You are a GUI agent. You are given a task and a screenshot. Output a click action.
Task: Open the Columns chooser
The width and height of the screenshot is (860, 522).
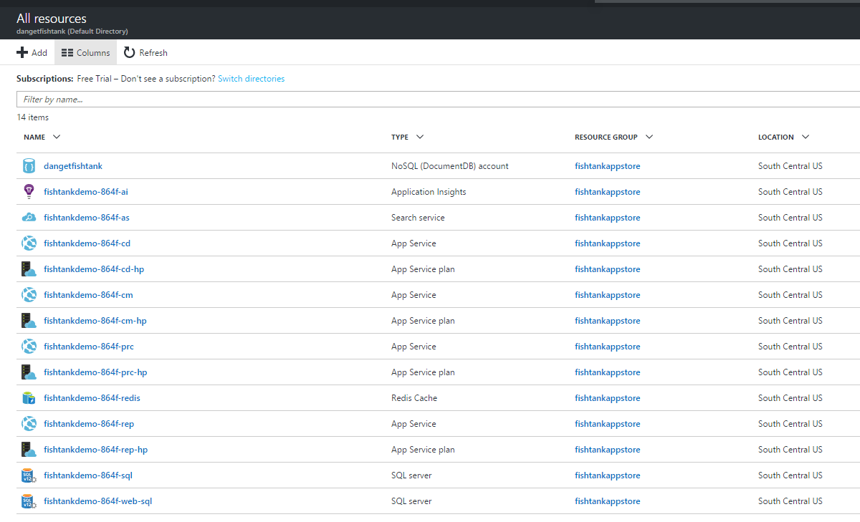tap(85, 52)
